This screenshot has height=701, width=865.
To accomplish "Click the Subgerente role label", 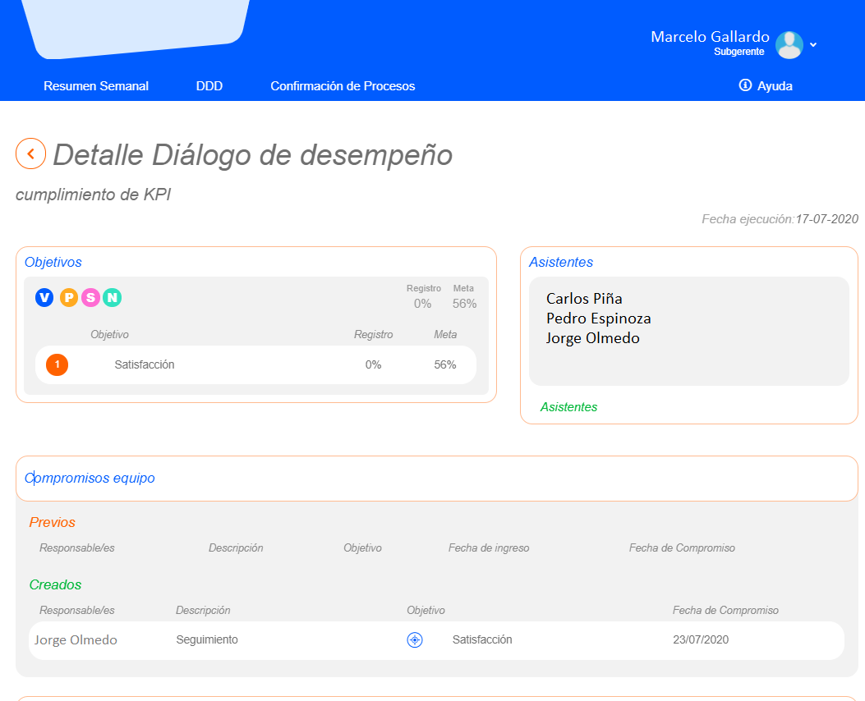I will pyautogui.click(x=739, y=52).
